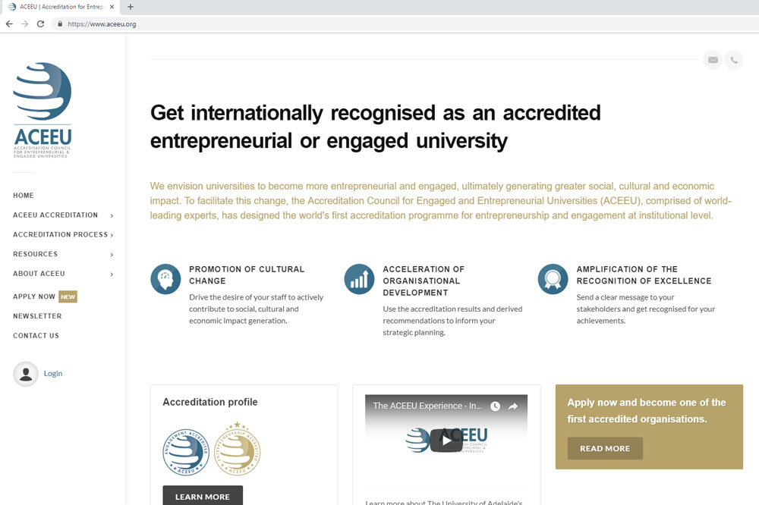Image resolution: width=759 pixels, height=505 pixels.
Task: Go to the HOME menu item
Action: point(24,196)
